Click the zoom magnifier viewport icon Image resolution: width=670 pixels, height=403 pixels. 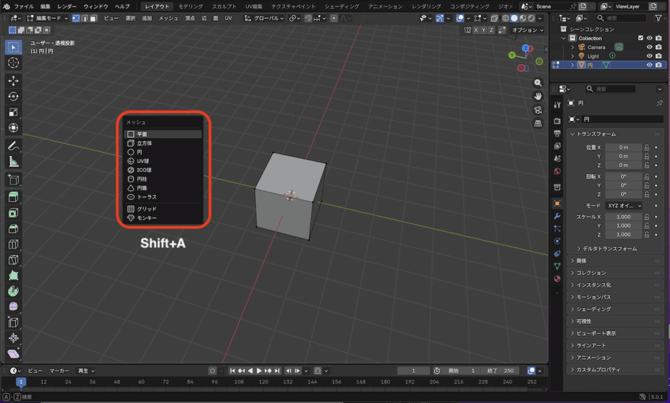538,83
